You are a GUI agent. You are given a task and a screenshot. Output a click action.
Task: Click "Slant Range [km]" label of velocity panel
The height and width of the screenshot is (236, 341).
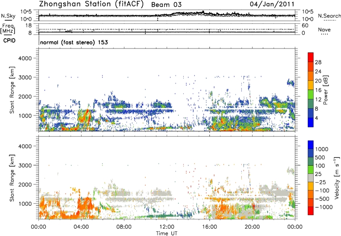12,178
